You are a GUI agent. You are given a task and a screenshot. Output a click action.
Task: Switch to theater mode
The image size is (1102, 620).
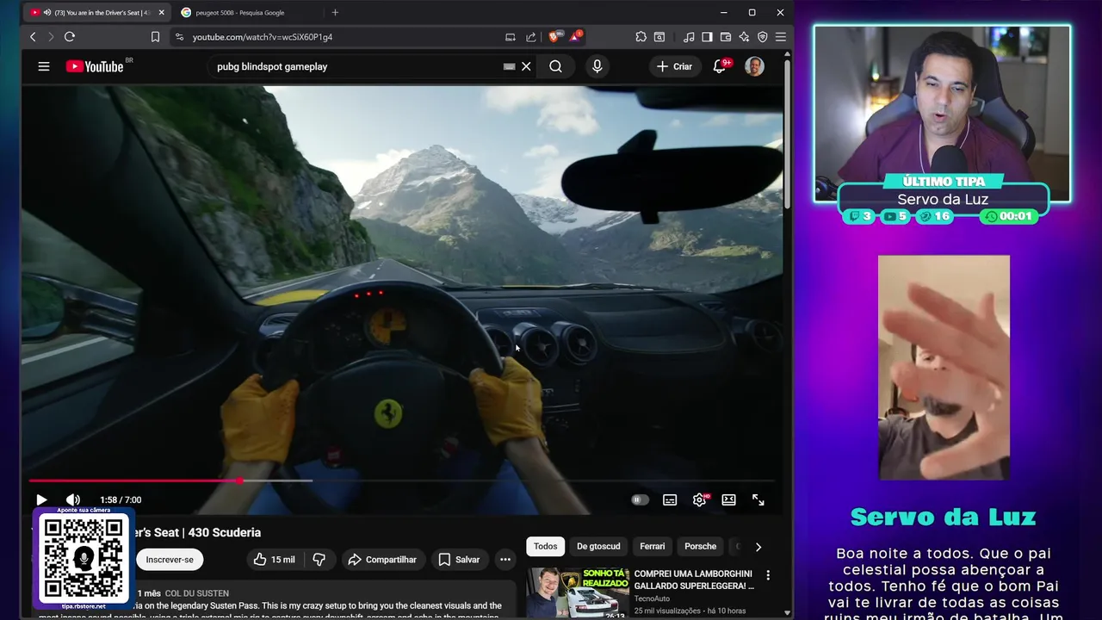(x=728, y=499)
